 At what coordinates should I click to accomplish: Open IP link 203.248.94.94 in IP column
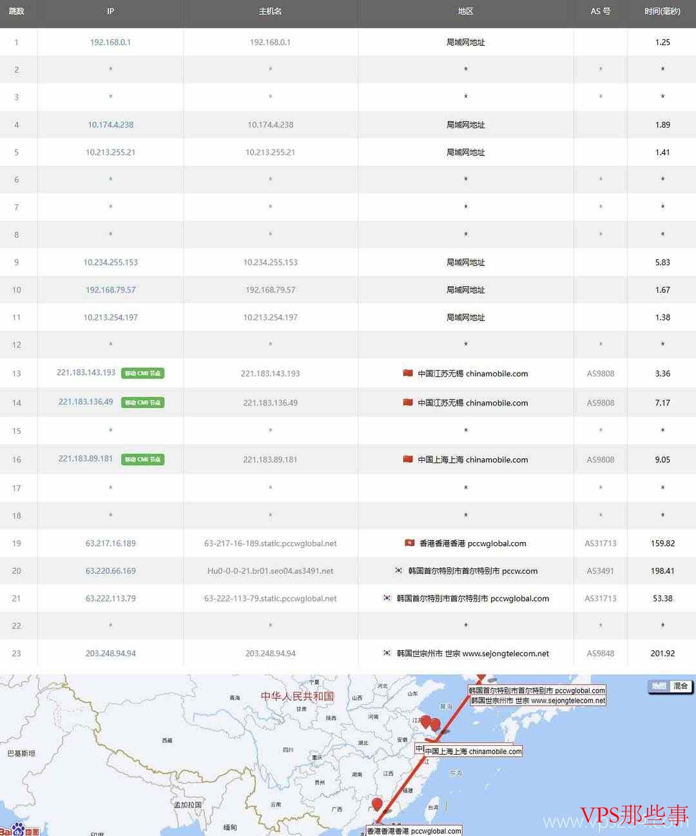(110, 653)
